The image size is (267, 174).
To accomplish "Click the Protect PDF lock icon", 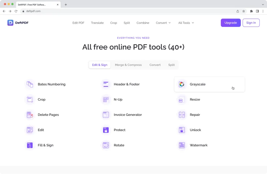I will click(106, 130).
